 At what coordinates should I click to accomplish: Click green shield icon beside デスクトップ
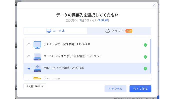pos(145,45)
